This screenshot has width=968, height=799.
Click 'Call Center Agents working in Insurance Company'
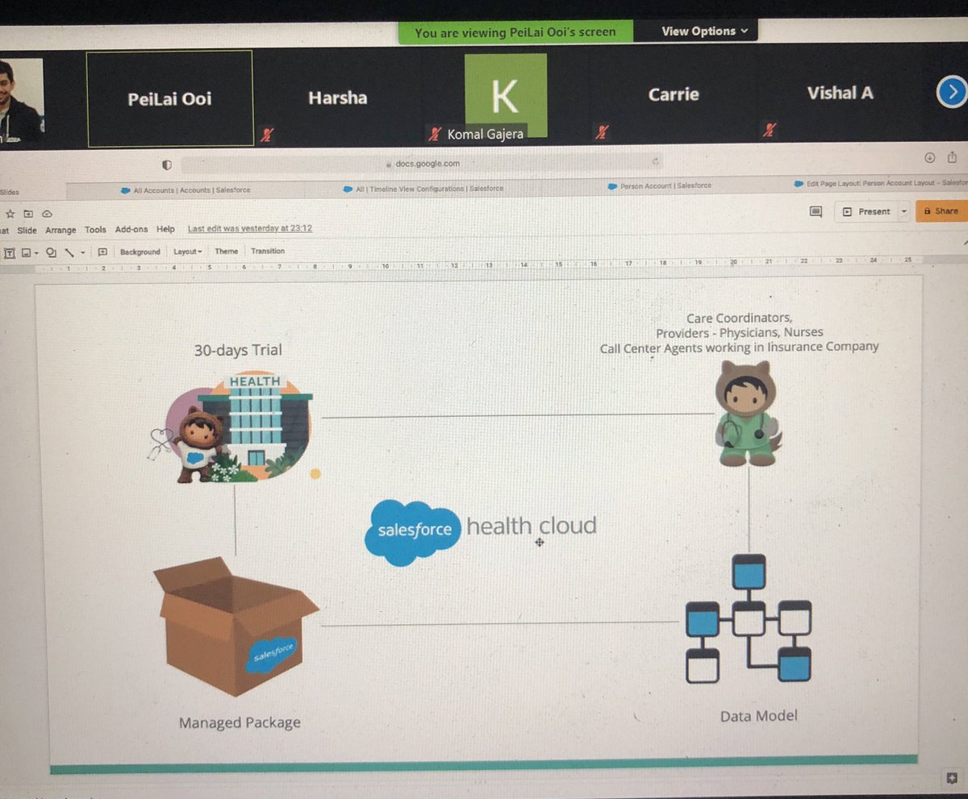[x=739, y=347]
